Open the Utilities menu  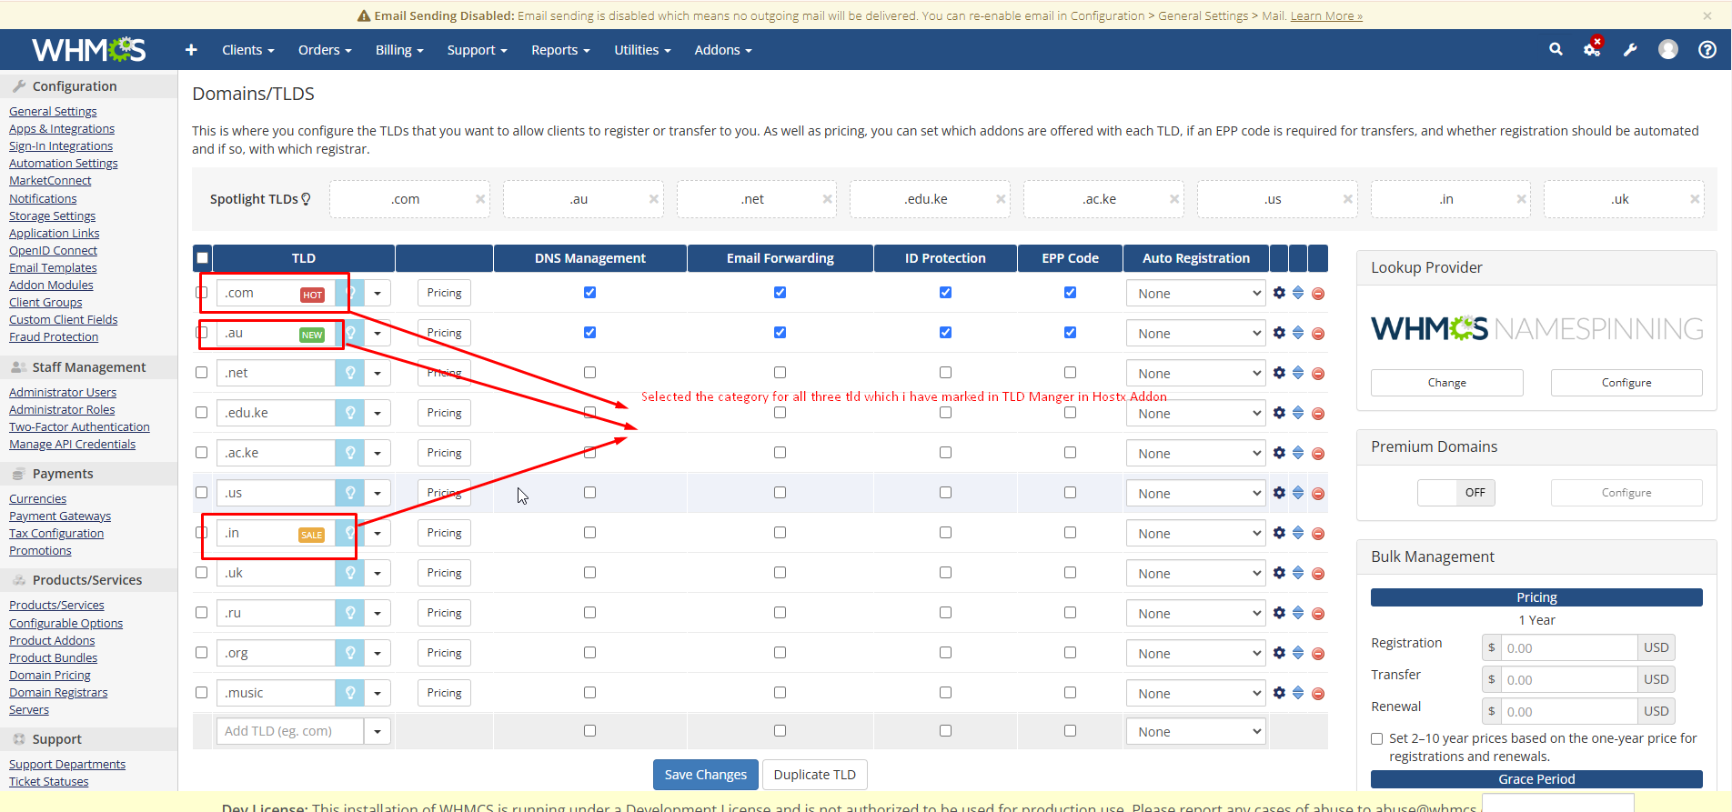(641, 50)
